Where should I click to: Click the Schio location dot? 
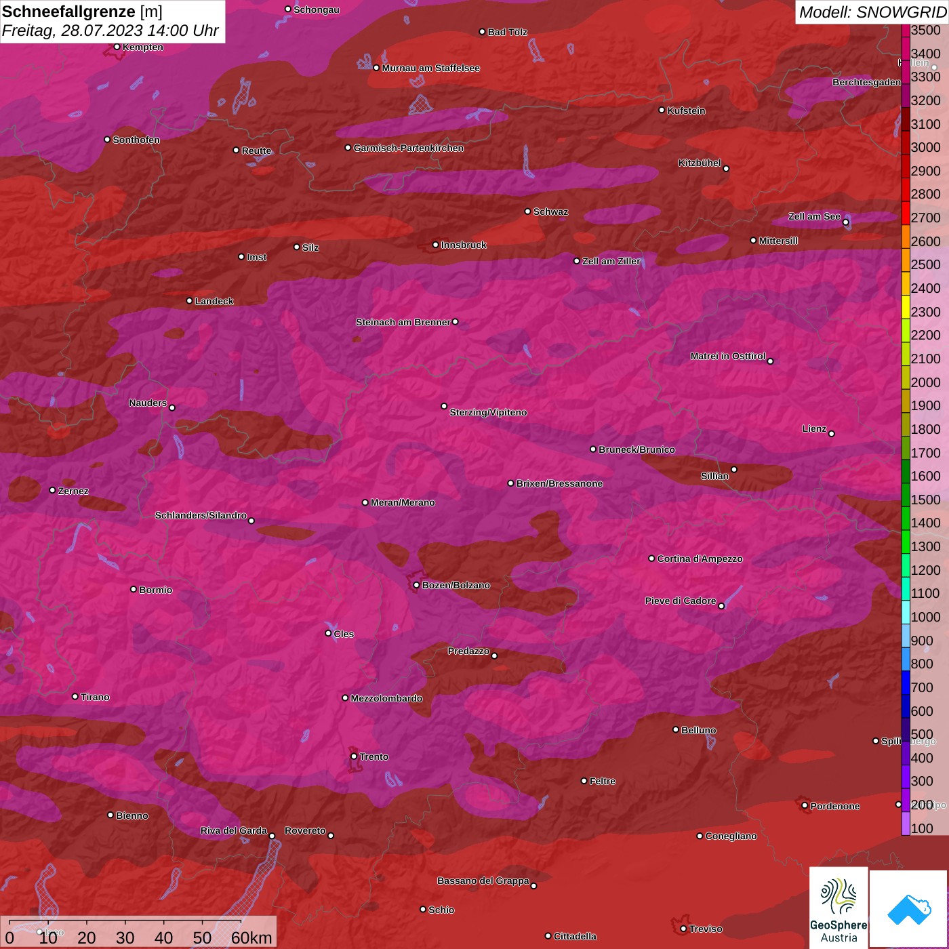pyautogui.click(x=423, y=909)
